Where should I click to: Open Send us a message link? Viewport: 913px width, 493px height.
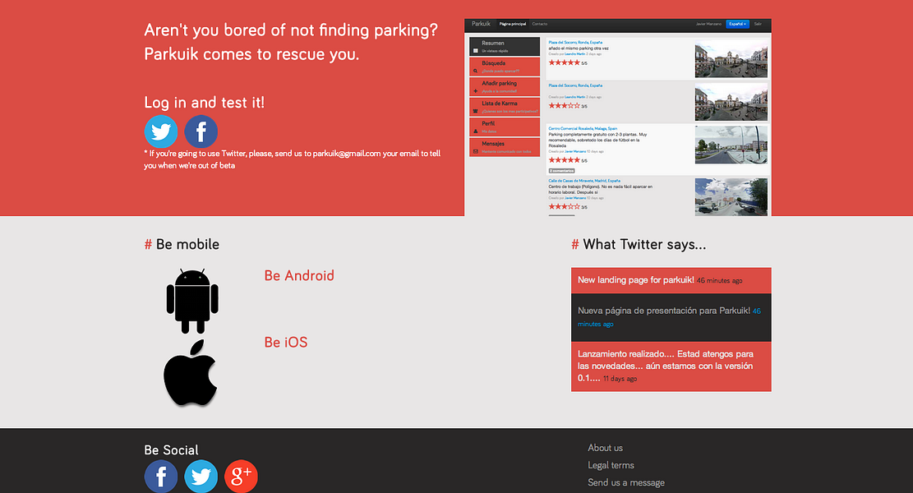(x=626, y=482)
